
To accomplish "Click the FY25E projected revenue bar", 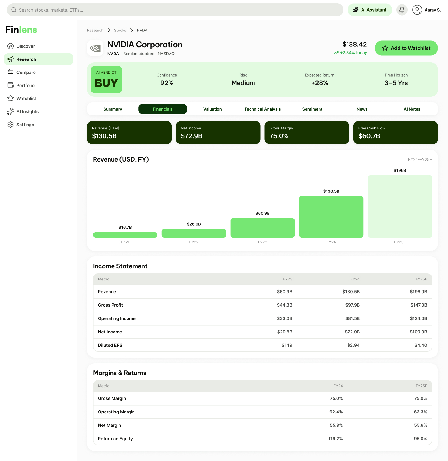I will click(x=400, y=206).
